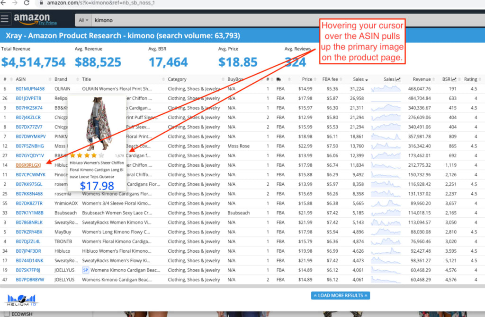Open ASIN link B07868NRLK

29,223
